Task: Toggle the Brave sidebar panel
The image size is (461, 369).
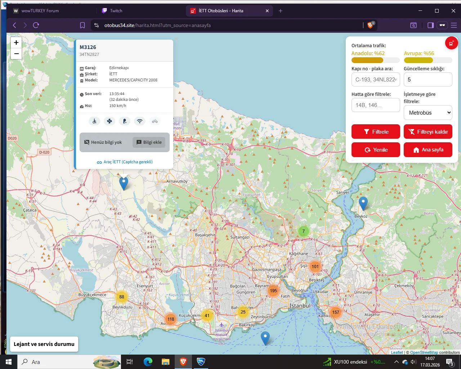Action: [430, 25]
